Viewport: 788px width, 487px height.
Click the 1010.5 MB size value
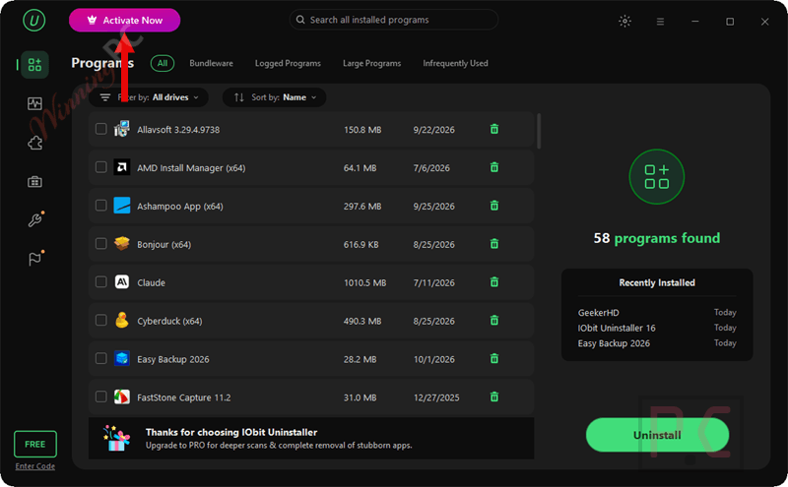click(x=364, y=282)
